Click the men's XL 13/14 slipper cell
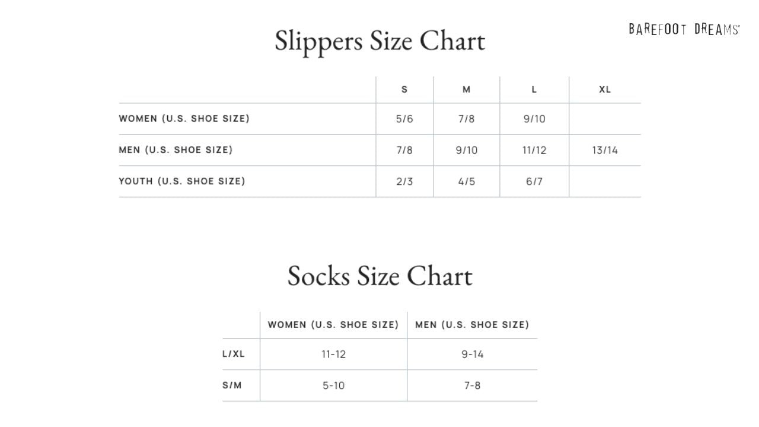The height and width of the screenshot is (427, 759). click(605, 150)
